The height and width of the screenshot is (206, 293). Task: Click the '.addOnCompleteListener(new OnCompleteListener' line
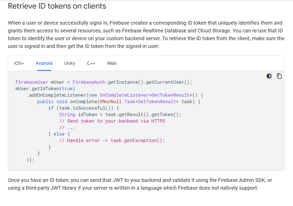(115, 95)
